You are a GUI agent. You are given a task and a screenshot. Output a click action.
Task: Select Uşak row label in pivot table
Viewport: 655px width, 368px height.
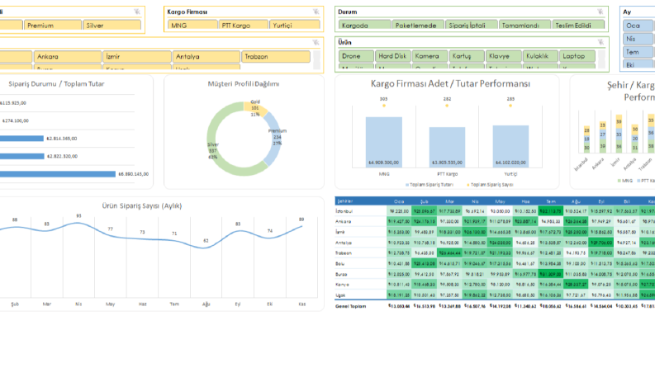pyautogui.click(x=340, y=295)
